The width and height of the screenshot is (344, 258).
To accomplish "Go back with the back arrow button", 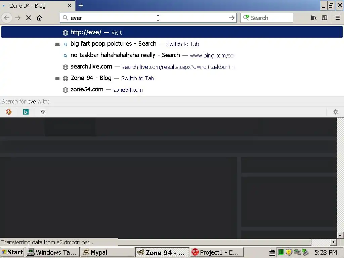I will (x=7, y=18).
